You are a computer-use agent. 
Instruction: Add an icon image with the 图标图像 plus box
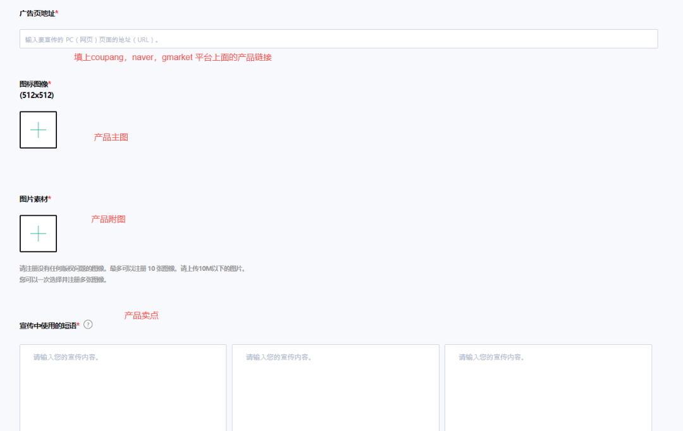(39, 130)
